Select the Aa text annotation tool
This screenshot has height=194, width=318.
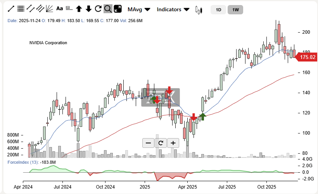click(59, 9)
